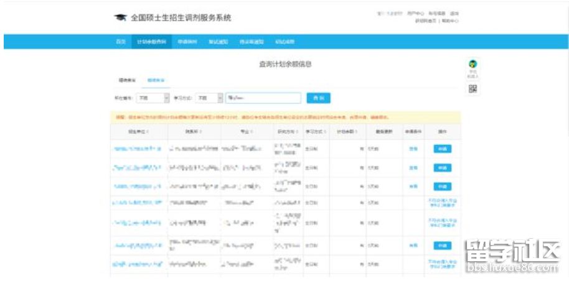Click the graduation cap logo icon
The height and width of the screenshot is (281, 569).
click(x=120, y=17)
